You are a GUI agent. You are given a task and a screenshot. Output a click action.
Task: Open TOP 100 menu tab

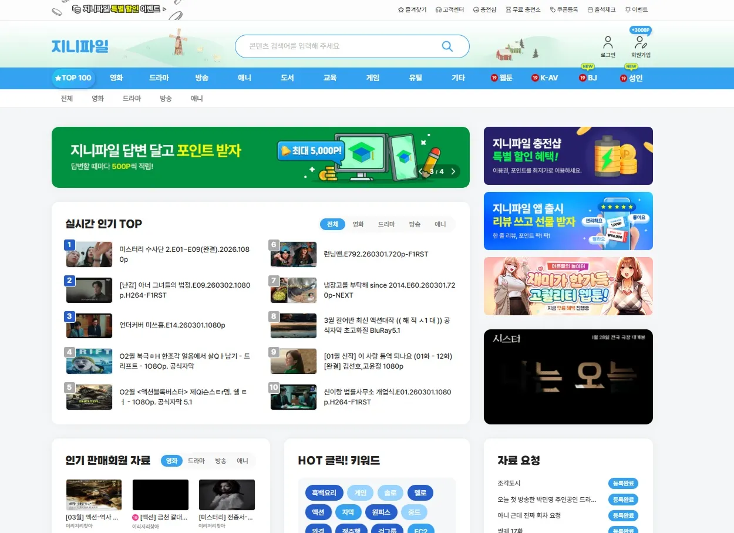click(x=73, y=77)
